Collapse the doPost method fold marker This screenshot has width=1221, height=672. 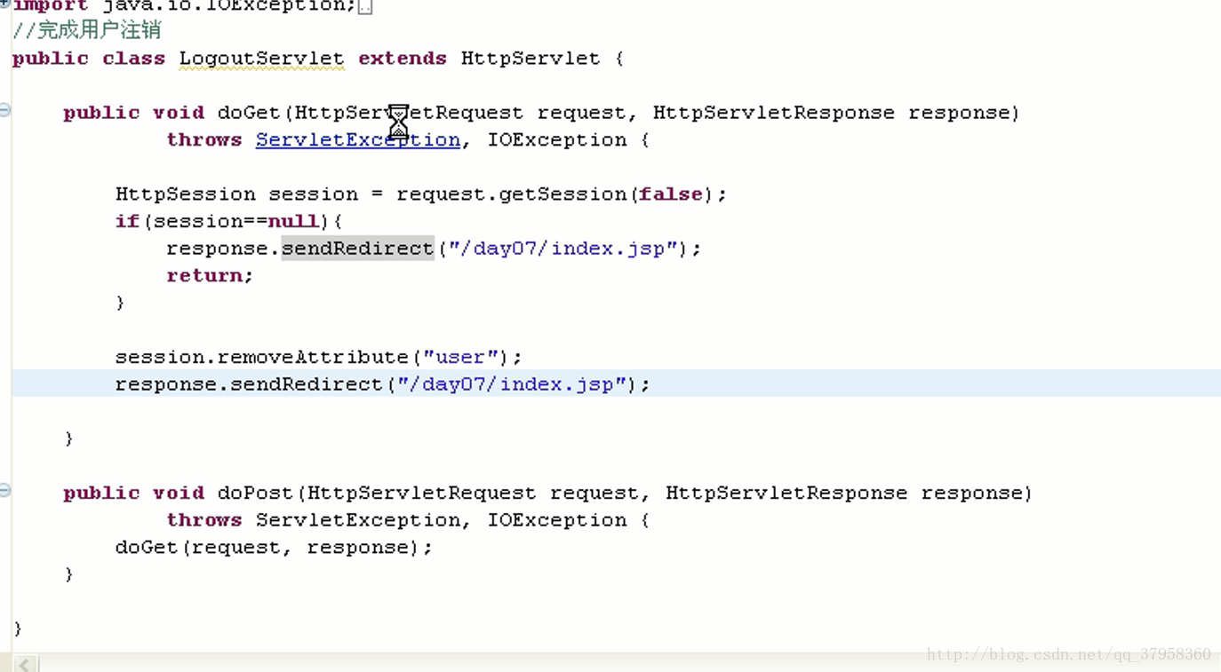coord(4,490)
